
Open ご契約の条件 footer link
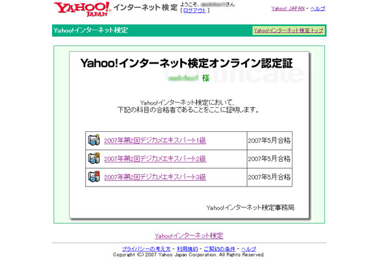(220, 249)
